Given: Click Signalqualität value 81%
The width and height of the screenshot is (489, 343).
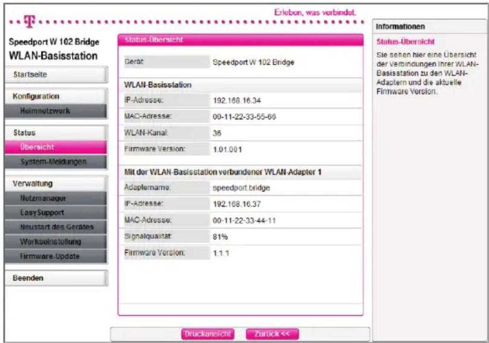Looking at the screenshot, I should click(x=220, y=237).
